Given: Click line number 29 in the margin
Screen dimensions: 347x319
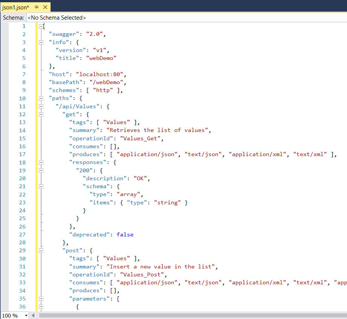Looking at the screenshot, I should click(x=22, y=251).
